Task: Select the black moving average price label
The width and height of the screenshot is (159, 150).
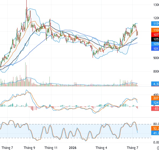Action: pyautogui.click(x=155, y=39)
